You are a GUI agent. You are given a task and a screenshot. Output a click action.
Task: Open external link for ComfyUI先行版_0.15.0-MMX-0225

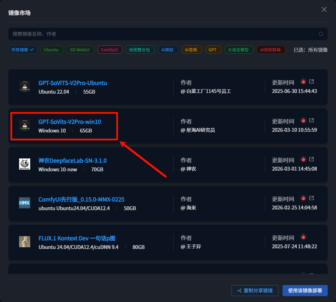coord(312,198)
